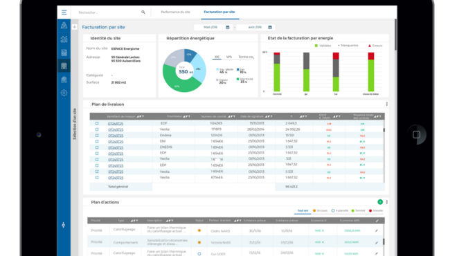Select the highlighted billing sidebar icon
This screenshot has height=256, width=457.
click(64, 66)
